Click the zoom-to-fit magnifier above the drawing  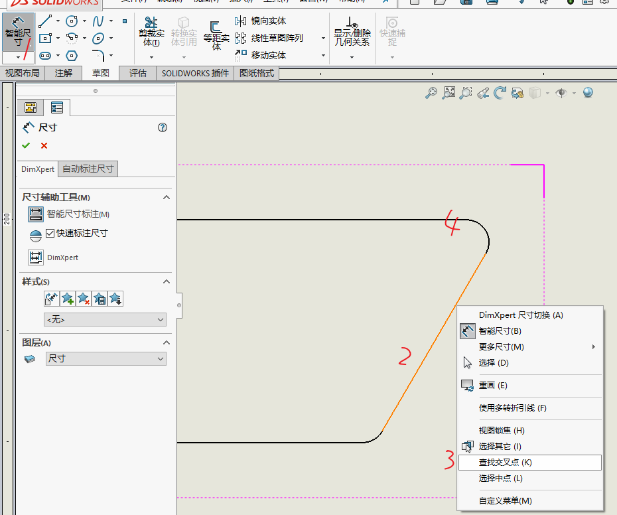pos(448,92)
